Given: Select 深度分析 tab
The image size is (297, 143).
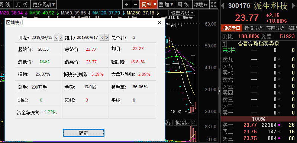Looking at the screenshot, I should point(275,28).
